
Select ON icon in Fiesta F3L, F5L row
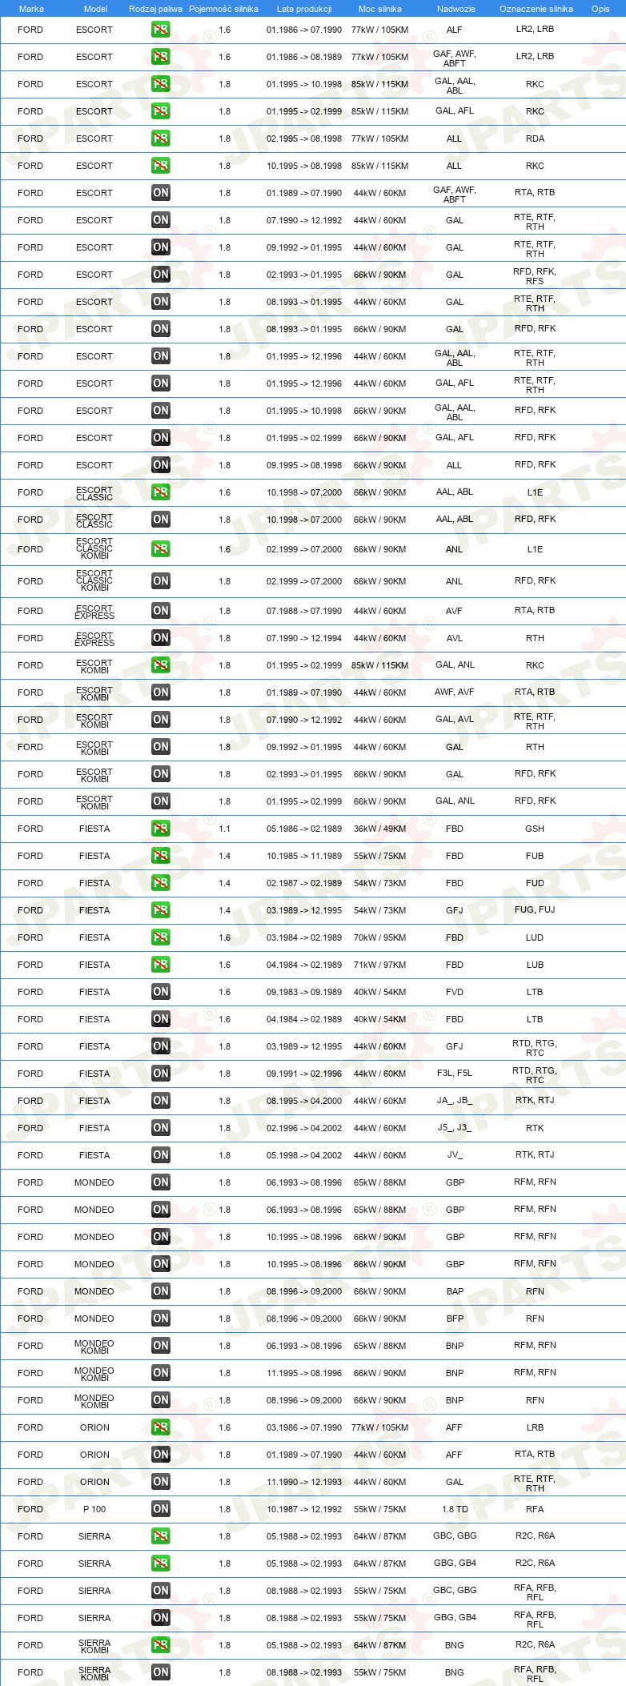pos(160,1074)
